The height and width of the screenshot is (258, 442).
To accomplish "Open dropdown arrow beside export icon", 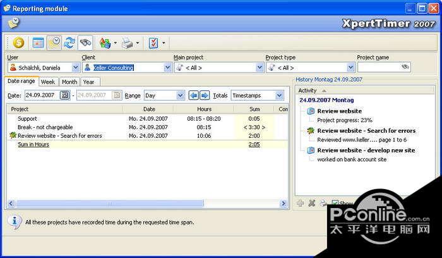I will point(116,43).
